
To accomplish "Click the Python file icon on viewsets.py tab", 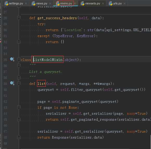I will [x=83, y=4].
